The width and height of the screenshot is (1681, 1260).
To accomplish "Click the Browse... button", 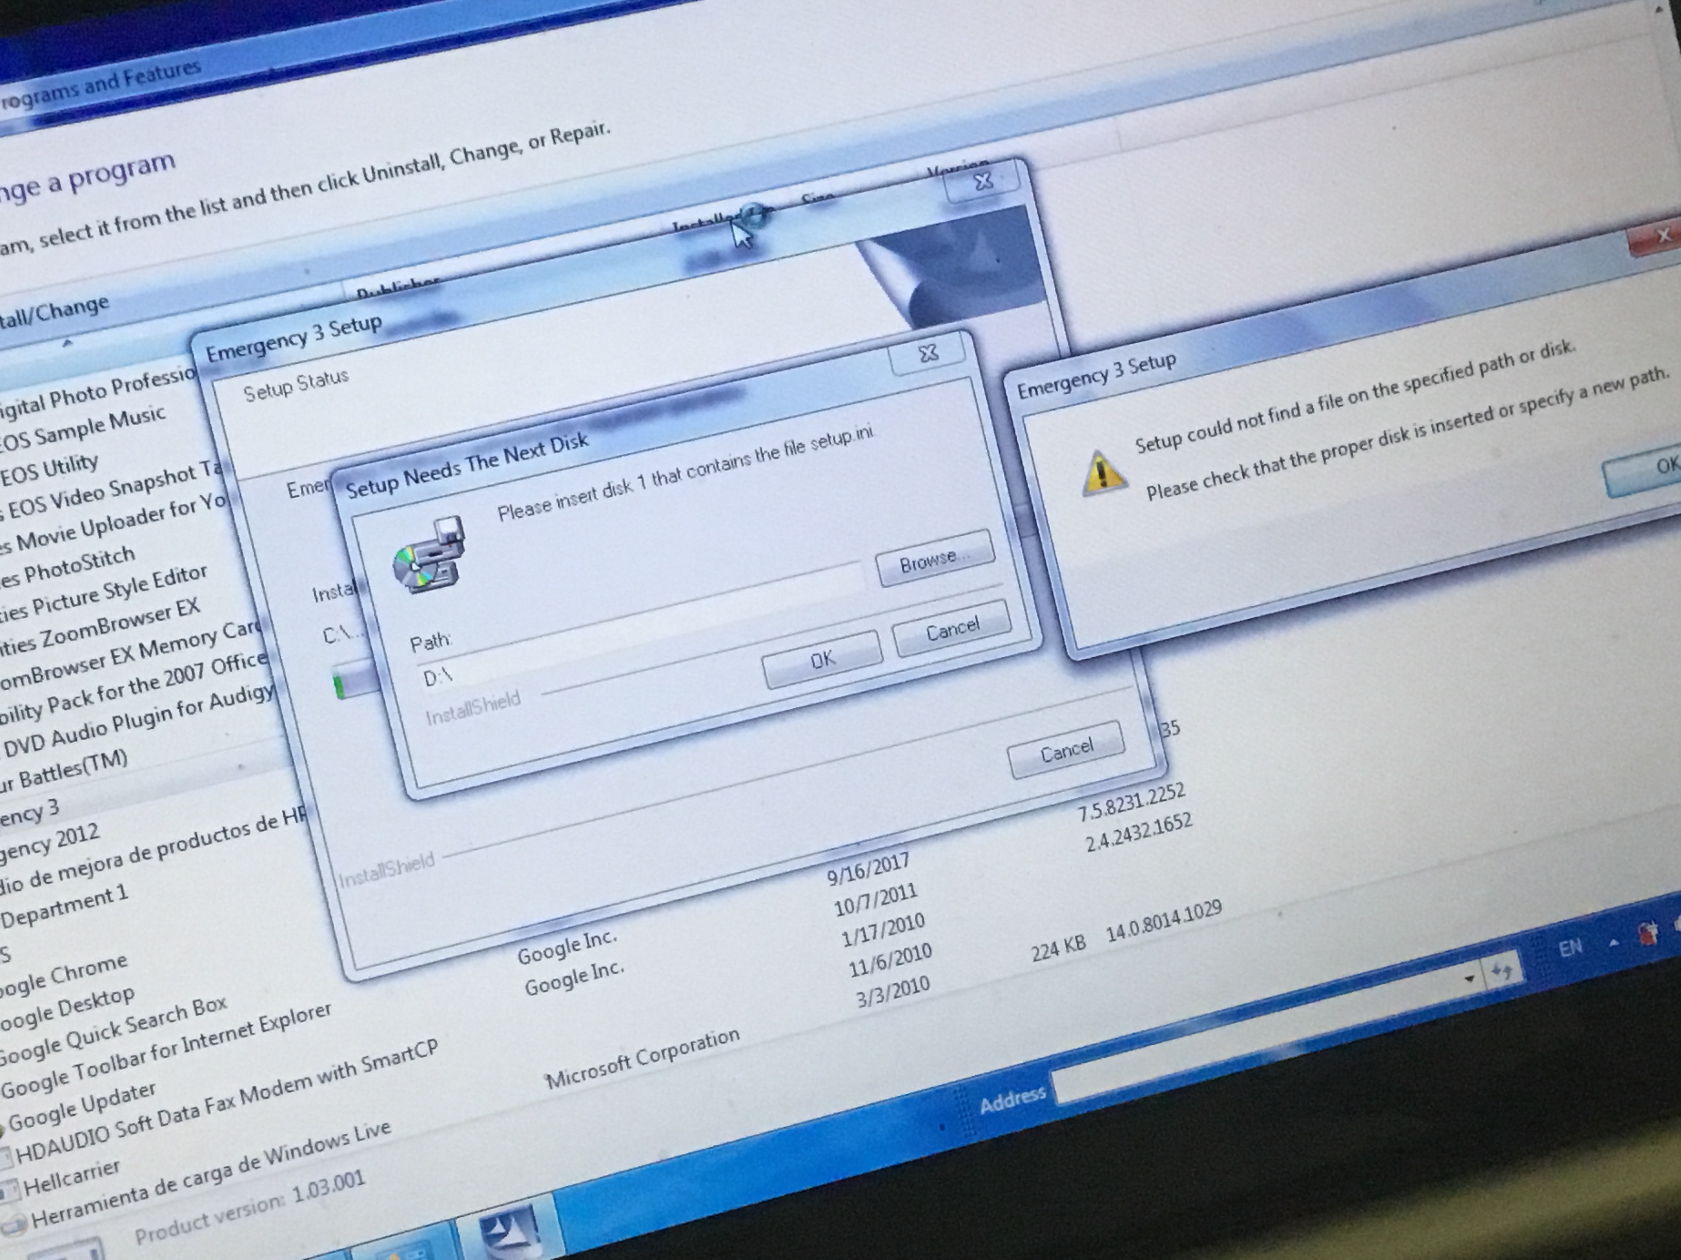I will pyautogui.click(x=935, y=560).
